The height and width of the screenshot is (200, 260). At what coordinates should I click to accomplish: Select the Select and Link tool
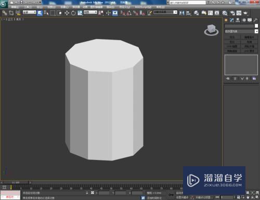coord(5,13)
